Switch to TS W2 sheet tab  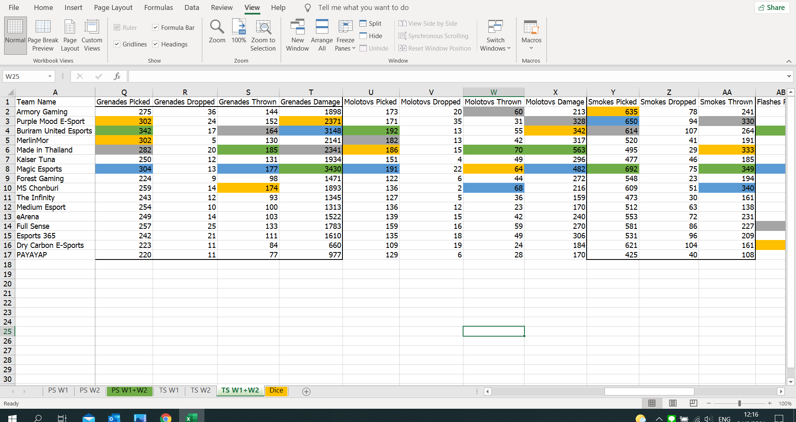201,390
